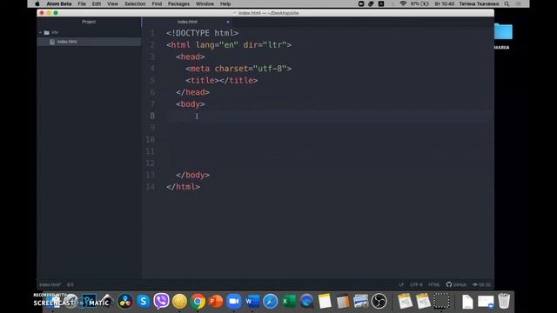Open the Atom Beta application menu
557x313 pixels.
point(59,3)
